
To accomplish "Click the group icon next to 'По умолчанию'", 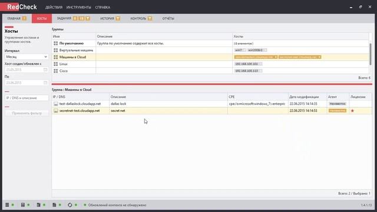I will pyautogui.click(x=56, y=44).
